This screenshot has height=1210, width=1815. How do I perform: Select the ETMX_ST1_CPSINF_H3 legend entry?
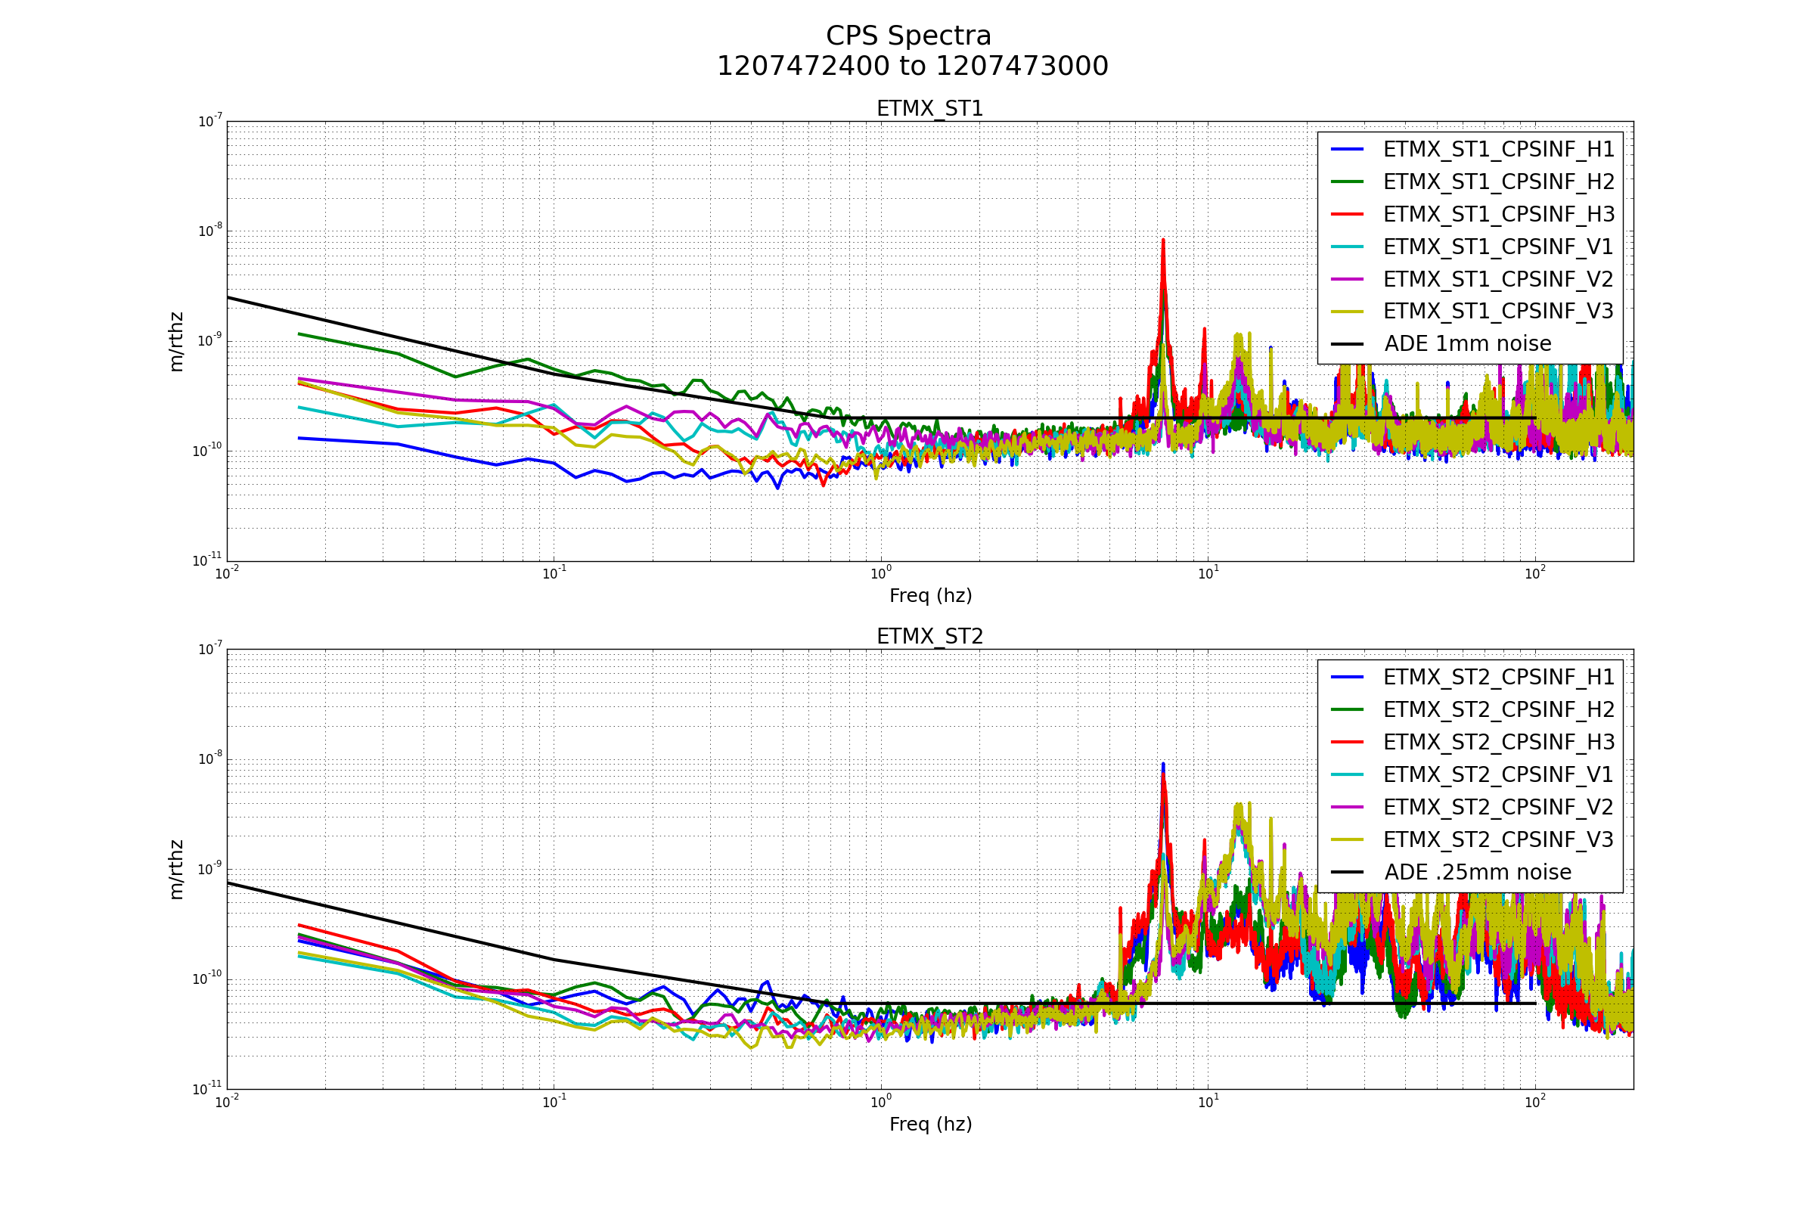pos(1498,215)
